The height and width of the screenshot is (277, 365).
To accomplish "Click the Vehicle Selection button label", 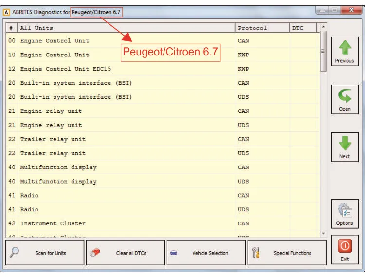I will click(x=210, y=253).
